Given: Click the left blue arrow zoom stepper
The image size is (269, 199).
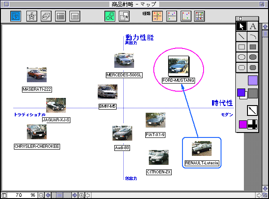Looking at the screenshot, I should point(48,195).
